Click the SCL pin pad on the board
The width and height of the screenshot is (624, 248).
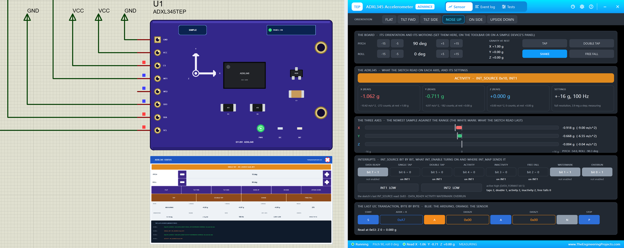157,130
